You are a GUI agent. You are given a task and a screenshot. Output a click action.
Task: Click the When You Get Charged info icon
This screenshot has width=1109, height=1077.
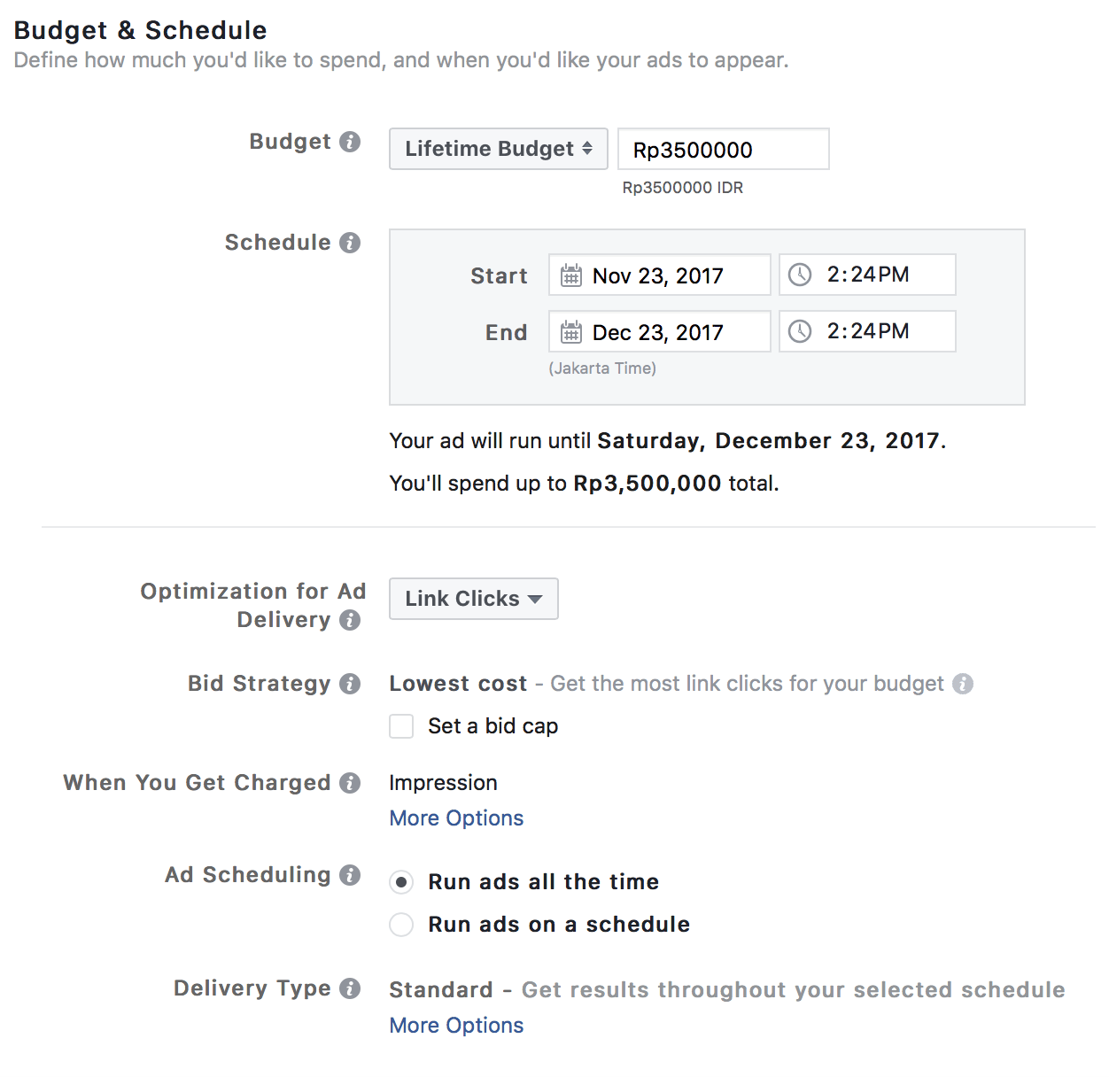pos(350,783)
